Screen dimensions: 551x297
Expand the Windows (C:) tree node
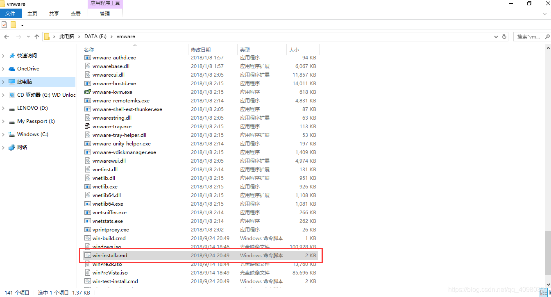(3, 134)
